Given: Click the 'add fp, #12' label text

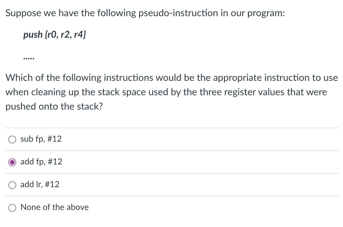Looking at the screenshot, I should click(x=41, y=162).
